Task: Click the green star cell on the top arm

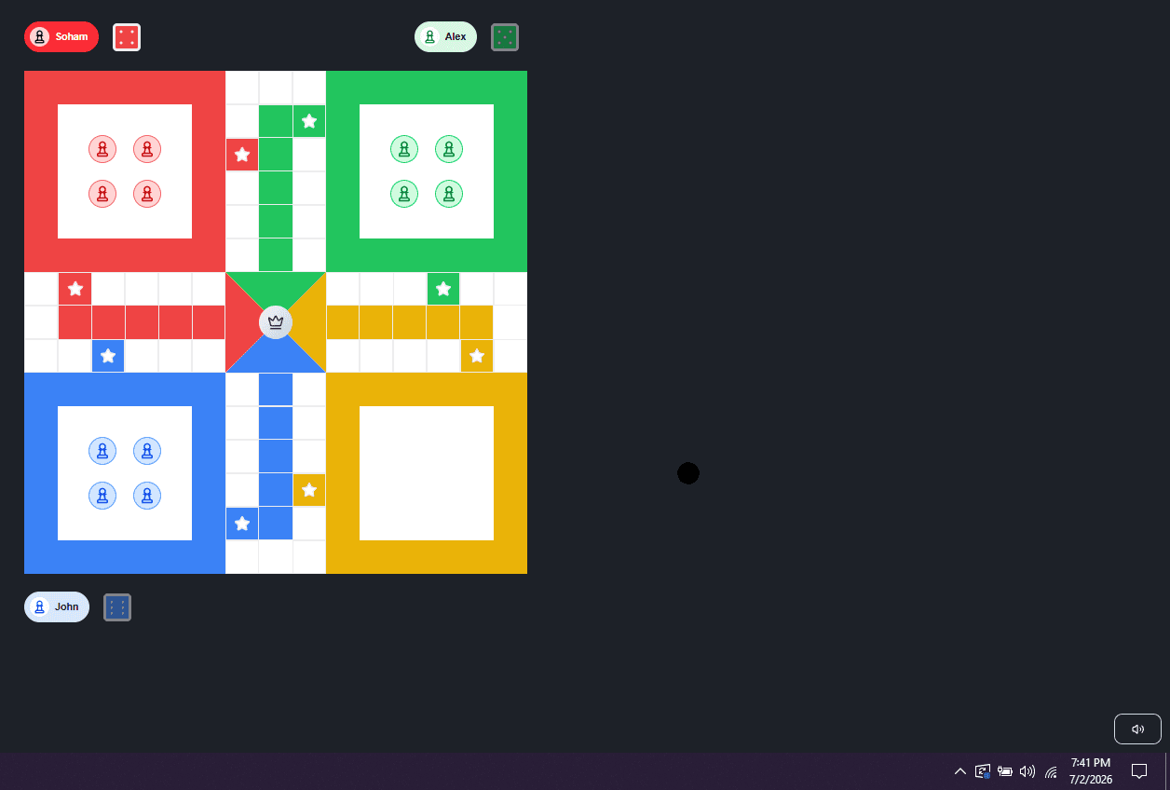Action: (x=309, y=121)
